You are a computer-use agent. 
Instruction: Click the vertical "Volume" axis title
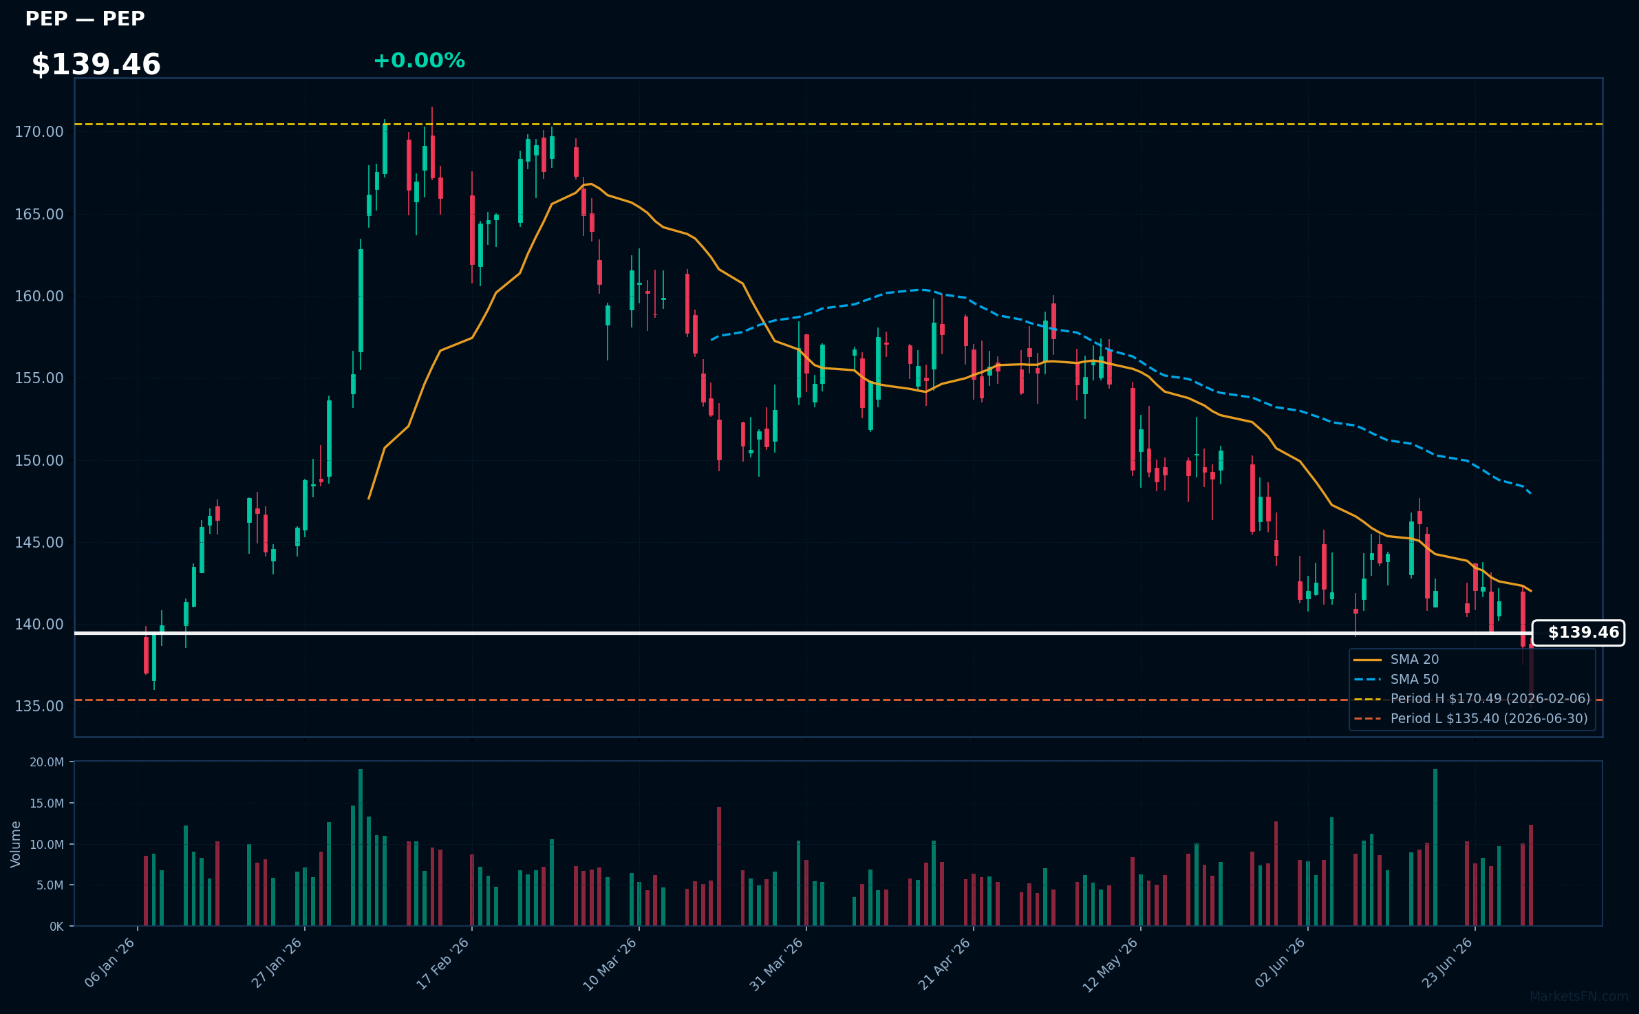[x=16, y=844]
